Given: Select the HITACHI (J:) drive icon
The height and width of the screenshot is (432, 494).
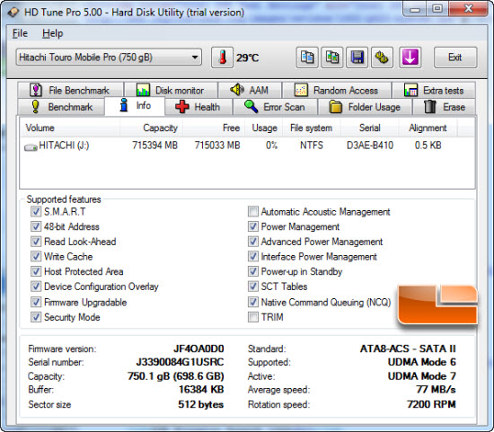Looking at the screenshot, I should (31, 146).
